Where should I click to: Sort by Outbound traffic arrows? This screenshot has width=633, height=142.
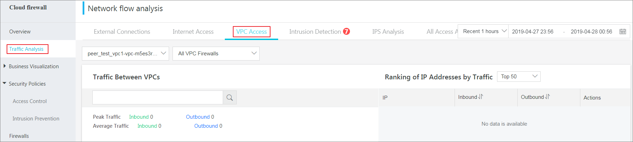coord(547,97)
